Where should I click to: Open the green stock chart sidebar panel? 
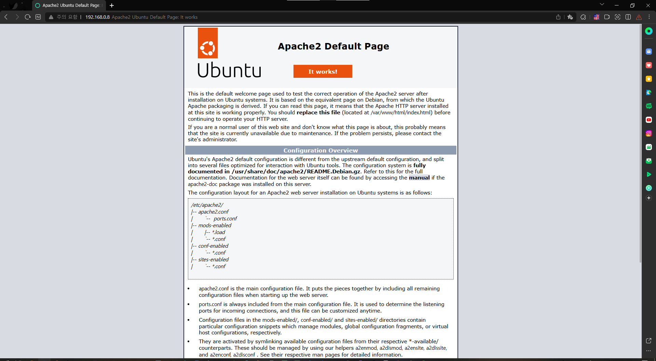click(x=648, y=147)
